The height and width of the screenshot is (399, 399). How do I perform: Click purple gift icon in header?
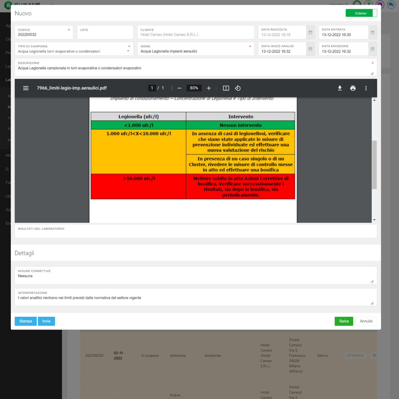(380, 4)
